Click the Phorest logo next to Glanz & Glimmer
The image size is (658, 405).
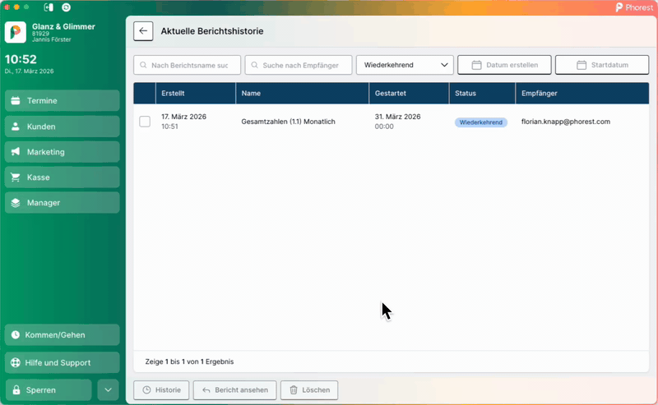coord(16,32)
